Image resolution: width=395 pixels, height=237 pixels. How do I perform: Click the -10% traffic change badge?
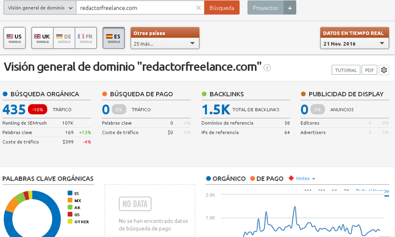click(x=37, y=110)
